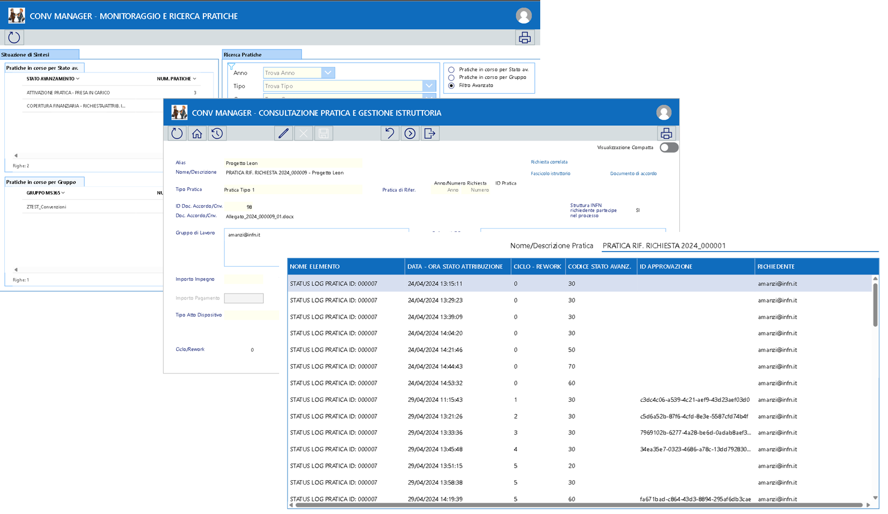Open the Documento di accordo link
The height and width of the screenshot is (514, 888).
(x=633, y=173)
